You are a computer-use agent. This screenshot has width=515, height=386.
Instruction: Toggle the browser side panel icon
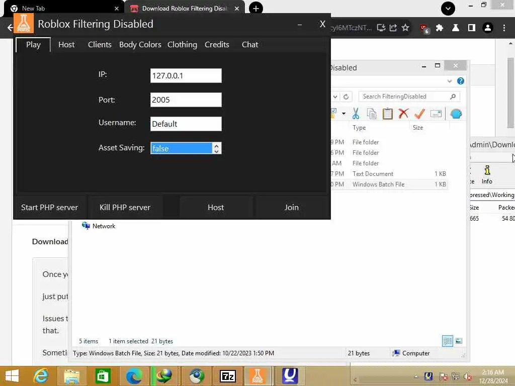coord(472,28)
